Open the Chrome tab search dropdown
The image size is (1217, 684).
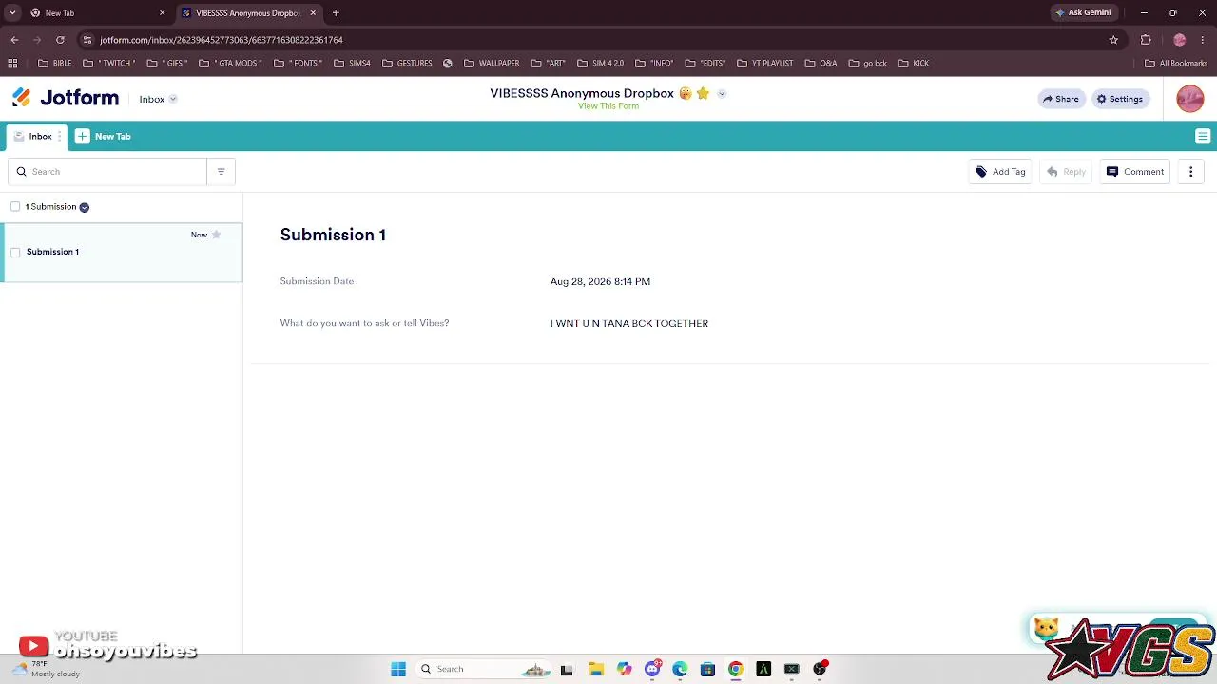coord(12,13)
